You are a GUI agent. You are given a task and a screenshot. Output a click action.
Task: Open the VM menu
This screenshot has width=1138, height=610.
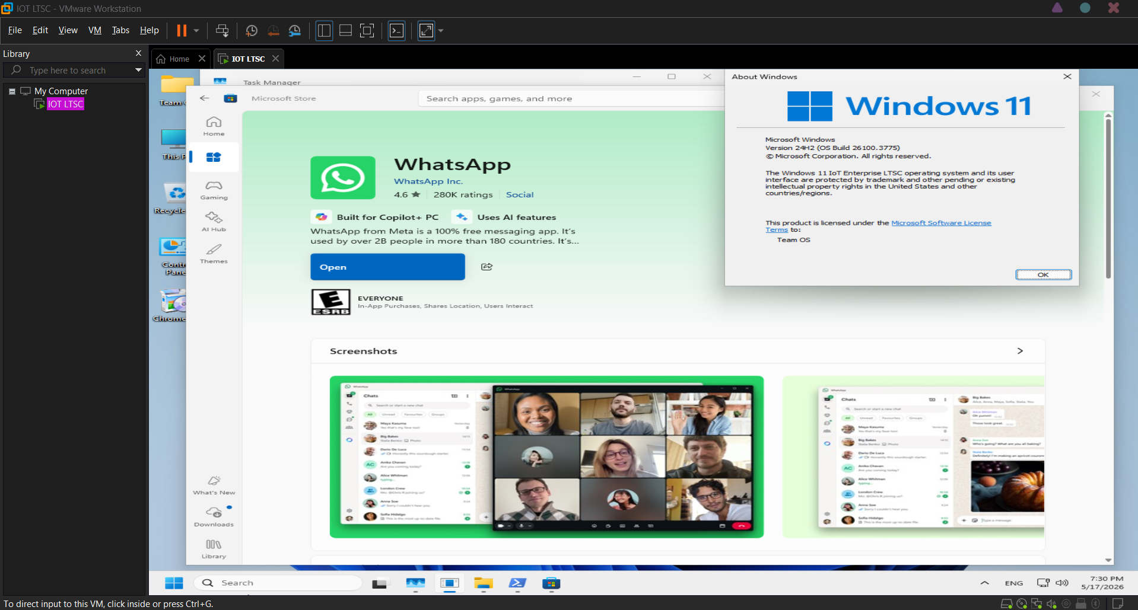[x=95, y=30]
